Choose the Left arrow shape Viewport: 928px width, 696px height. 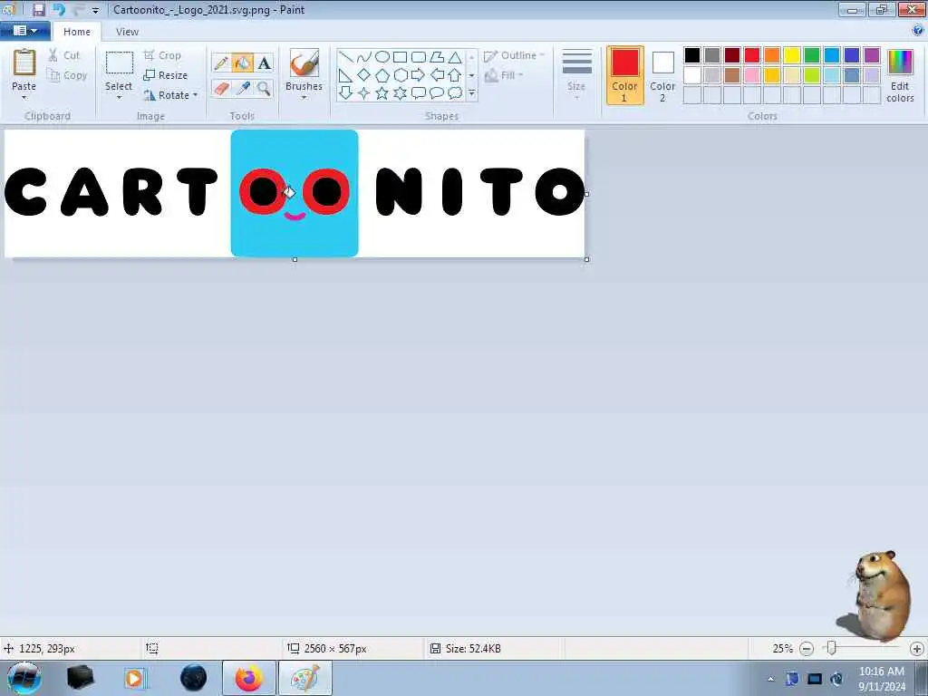[437, 75]
